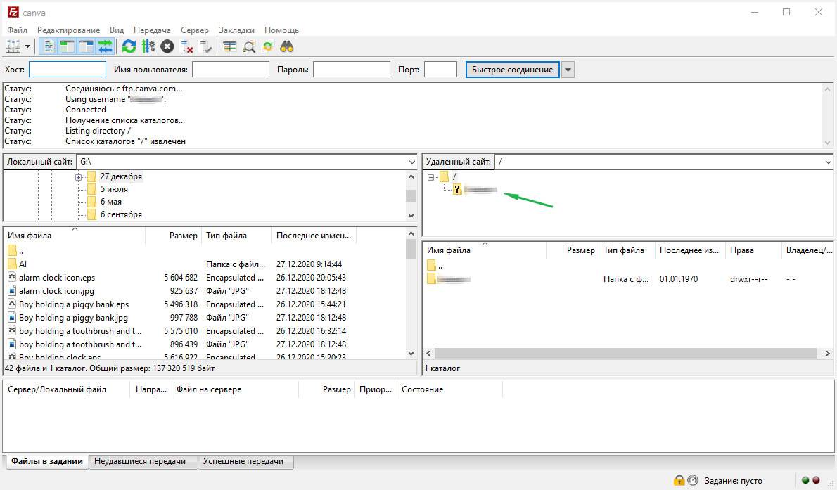Click process queue toolbar icon
Viewport: 837px width, 490px height.
point(148,47)
